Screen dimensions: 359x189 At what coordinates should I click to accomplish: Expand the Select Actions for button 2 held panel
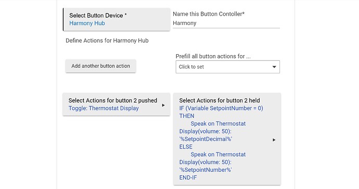point(227,139)
